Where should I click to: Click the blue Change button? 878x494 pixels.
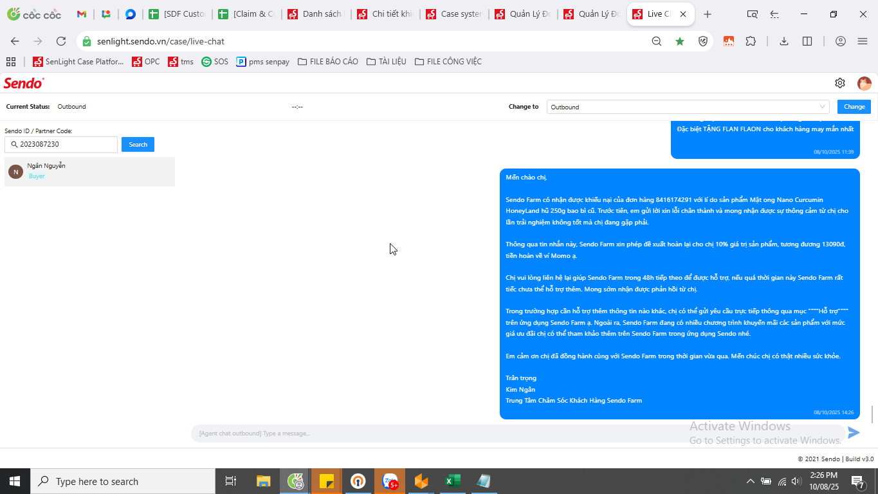pos(854,107)
